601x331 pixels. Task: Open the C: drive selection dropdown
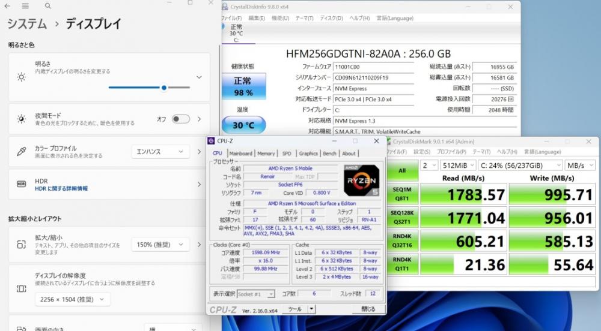click(x=520, y=165)
